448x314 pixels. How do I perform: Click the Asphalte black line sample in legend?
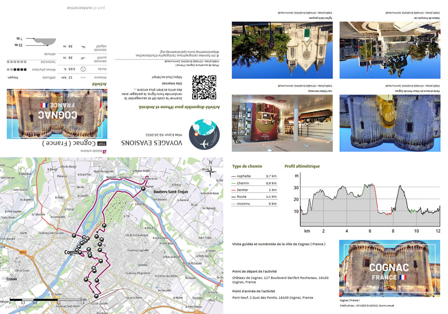[x=233, y=176]
